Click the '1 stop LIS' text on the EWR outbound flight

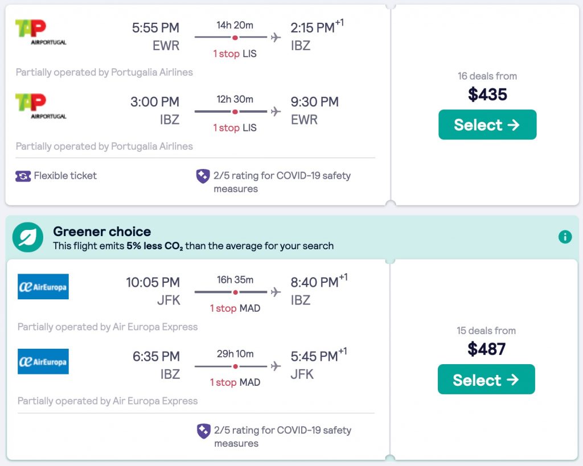[235, 54]
